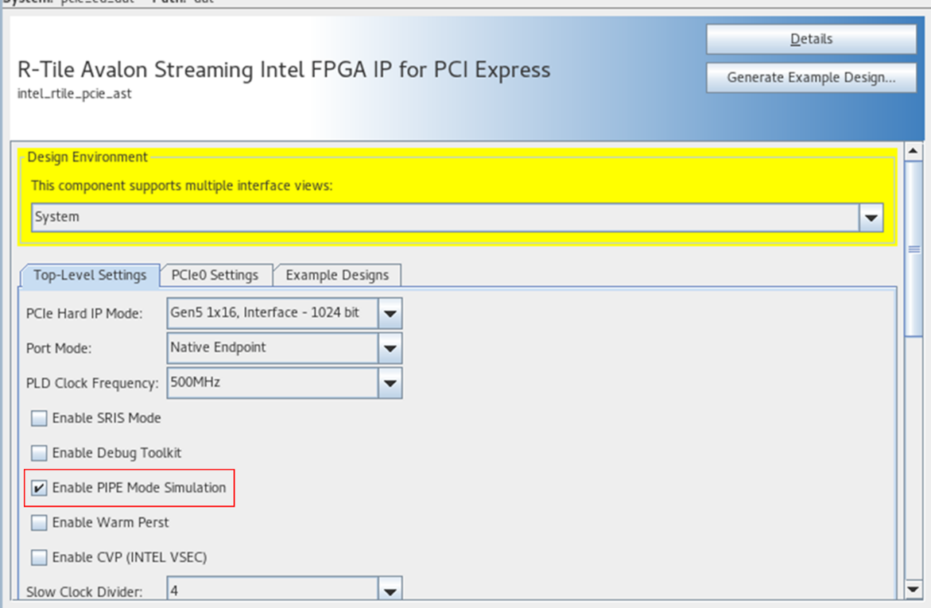This screenshot has width=931, height=608.
Task: Enable CVP (INTEL VSEC) checkbox
Action: click(x=39, y=558)
